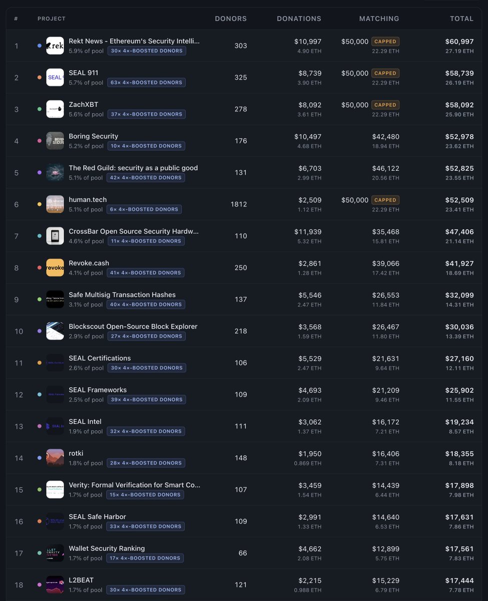Click the $17,561 total value
The width and height of the screenshot is (488, 601).
[459, 549]
